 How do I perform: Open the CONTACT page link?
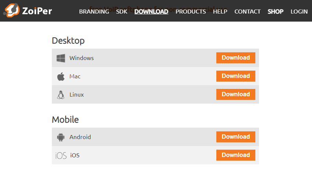point(247,11)
